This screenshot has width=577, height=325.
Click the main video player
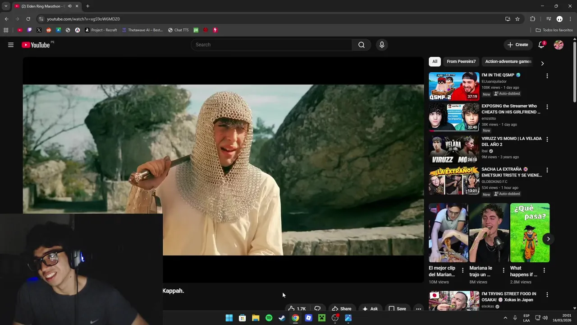click(x=223, y=170)
